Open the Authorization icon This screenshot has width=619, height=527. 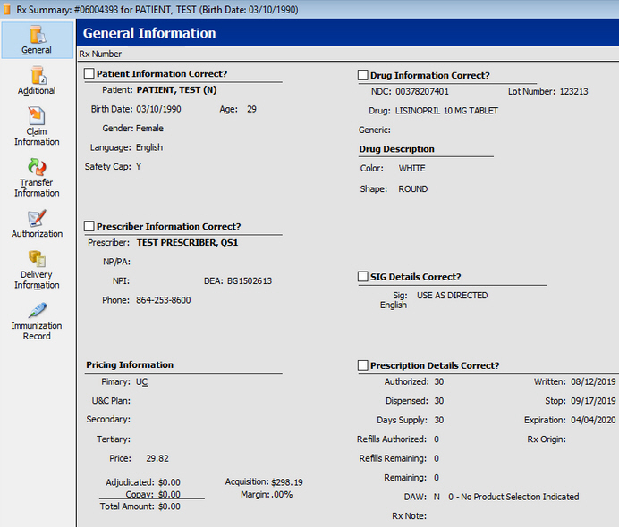(37, 219)
